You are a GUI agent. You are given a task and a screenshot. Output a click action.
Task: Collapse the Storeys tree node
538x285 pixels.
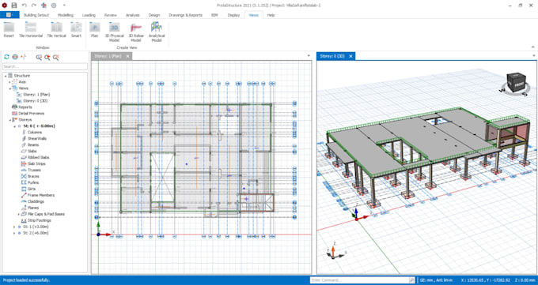[x=10, y=120]
